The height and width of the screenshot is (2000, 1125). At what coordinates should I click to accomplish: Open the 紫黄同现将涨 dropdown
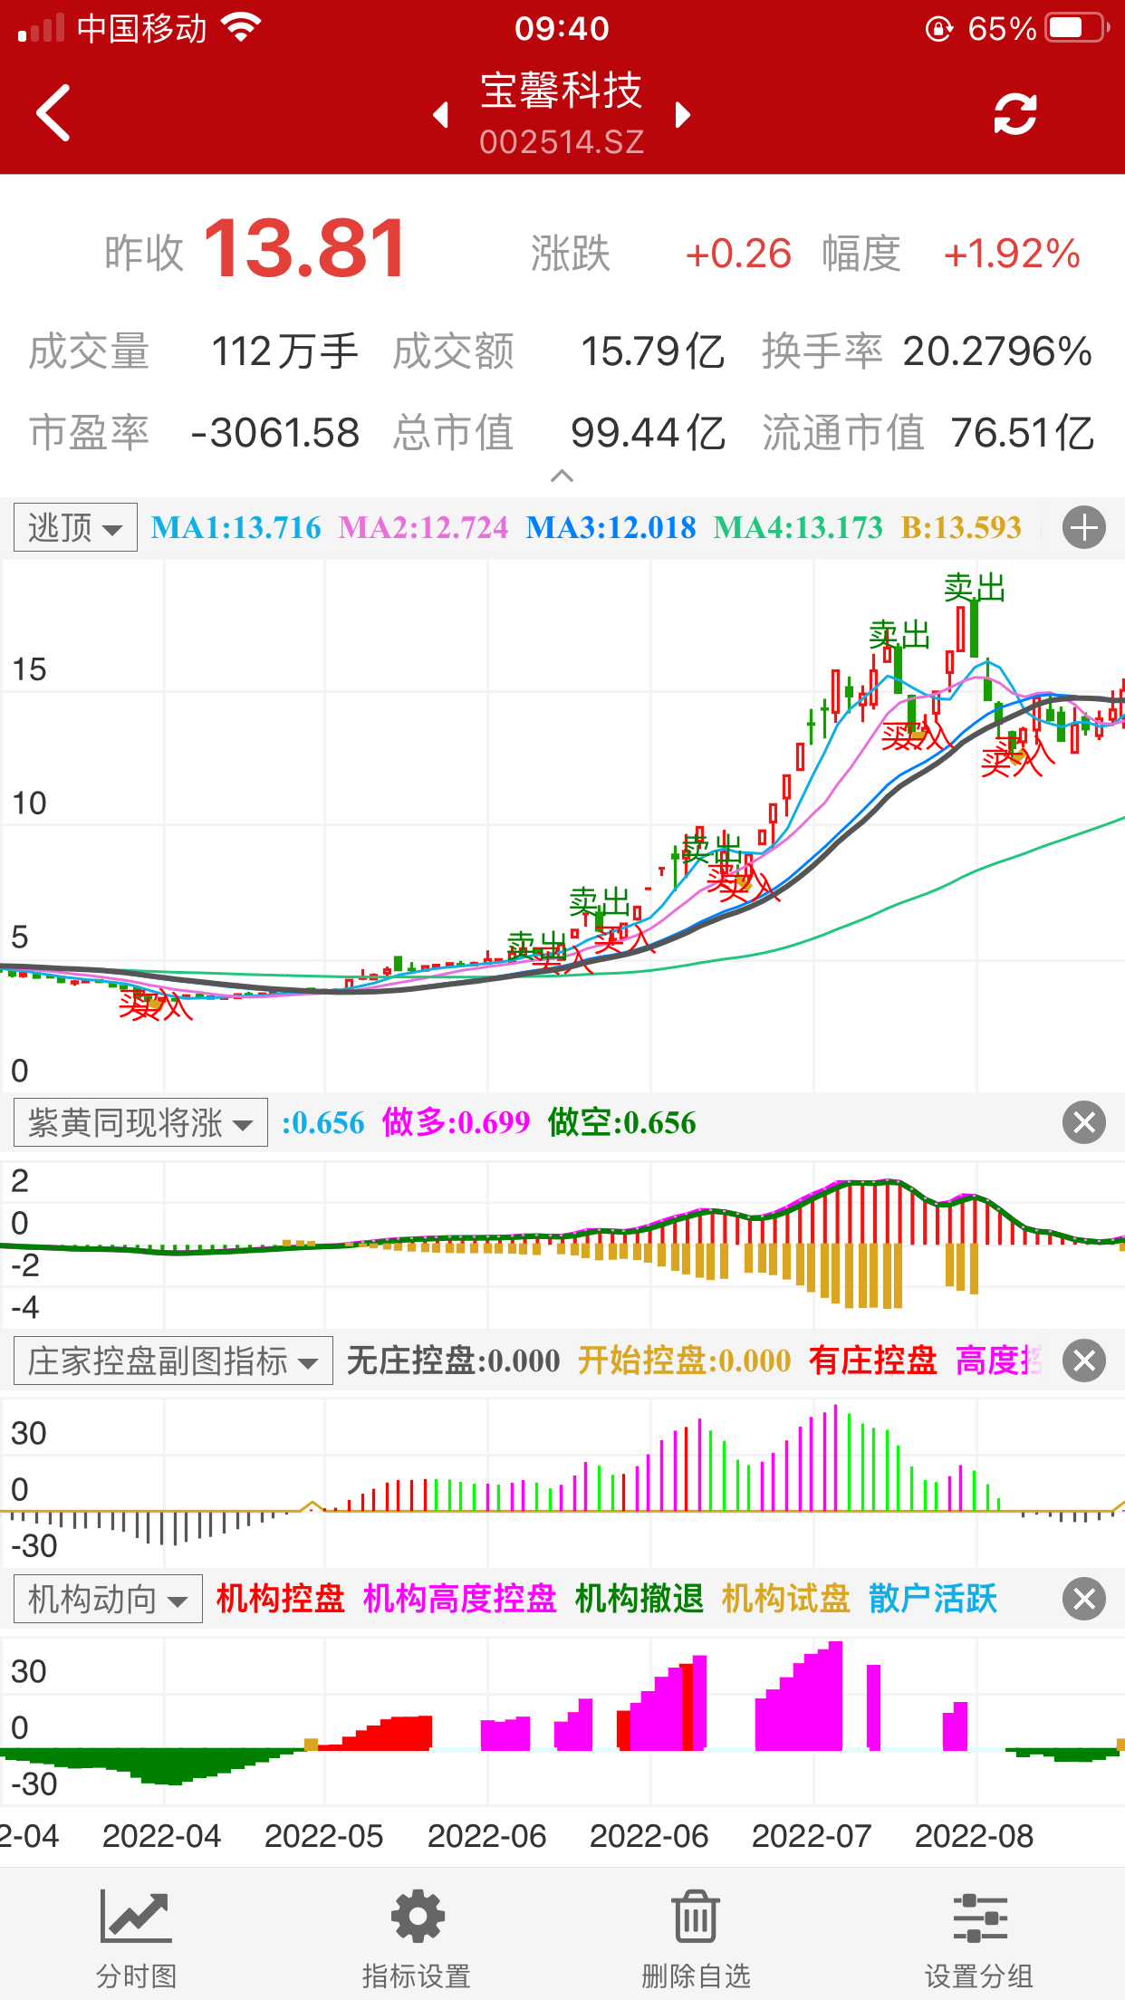point(140,1123)
